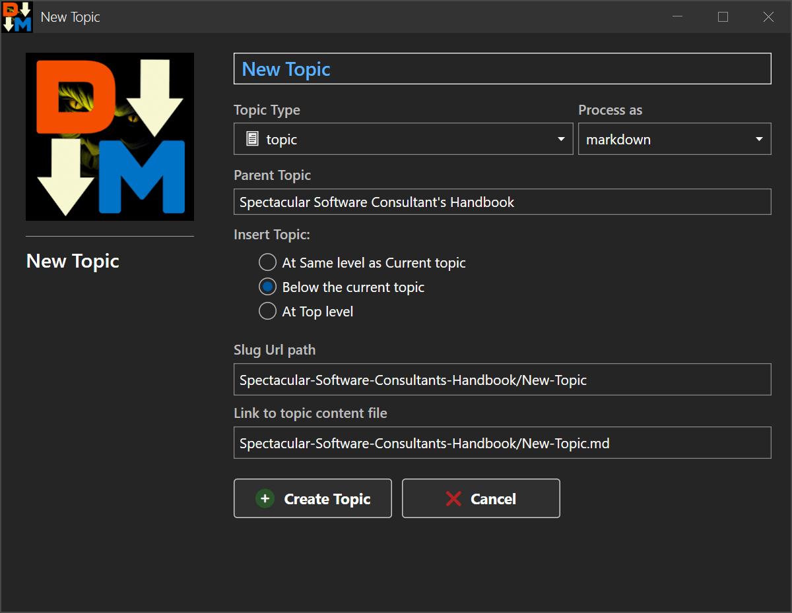The width and height of the screenshot is (792, 613).
Task: Click the document icon in Topic Type box
Action: pos(251,139)
